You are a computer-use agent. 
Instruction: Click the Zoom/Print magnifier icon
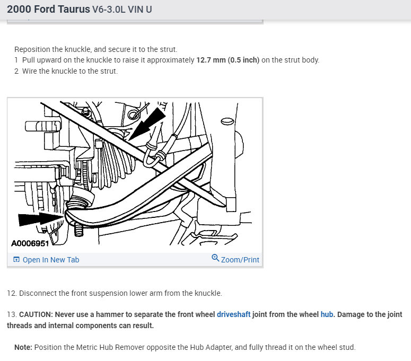(215, 258)
